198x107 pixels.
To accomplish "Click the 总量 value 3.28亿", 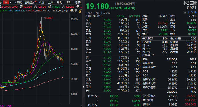I will click(163, 16).
